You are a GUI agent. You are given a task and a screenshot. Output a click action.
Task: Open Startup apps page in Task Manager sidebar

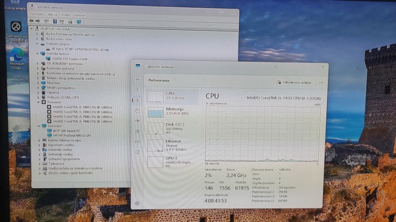click(x=137, y=121)
